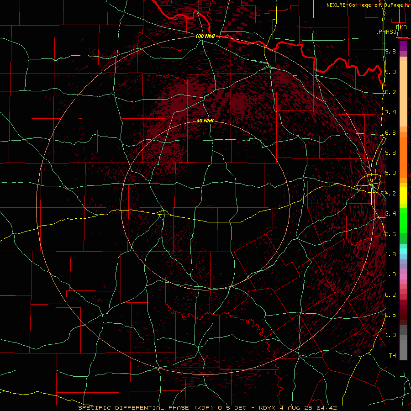This screenshot has height=411, width=411.
Task: Click the 5.0 scale value
Action: pos(390,173)
